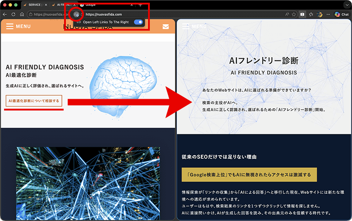Open the three-dot Settings and more menu
Viewport: 352px width, 221px height.
pyautogui.click(x=328, y=14)
